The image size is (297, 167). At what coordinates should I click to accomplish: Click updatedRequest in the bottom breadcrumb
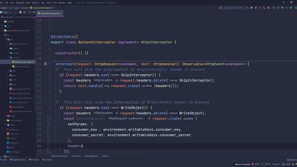91,156
